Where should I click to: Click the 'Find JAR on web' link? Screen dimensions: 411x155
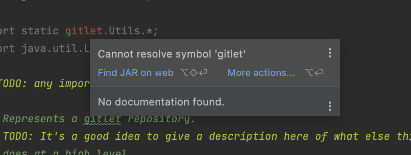(x=135, y=73)
